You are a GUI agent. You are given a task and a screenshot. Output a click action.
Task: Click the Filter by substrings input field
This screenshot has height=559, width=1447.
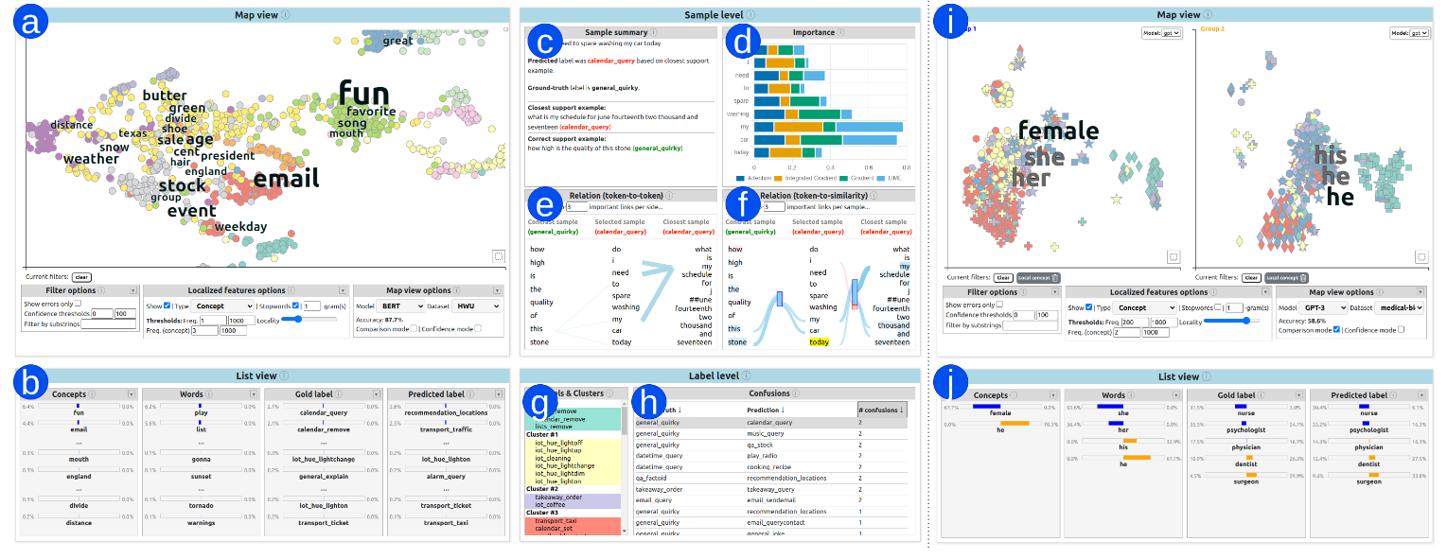(109, 324)
